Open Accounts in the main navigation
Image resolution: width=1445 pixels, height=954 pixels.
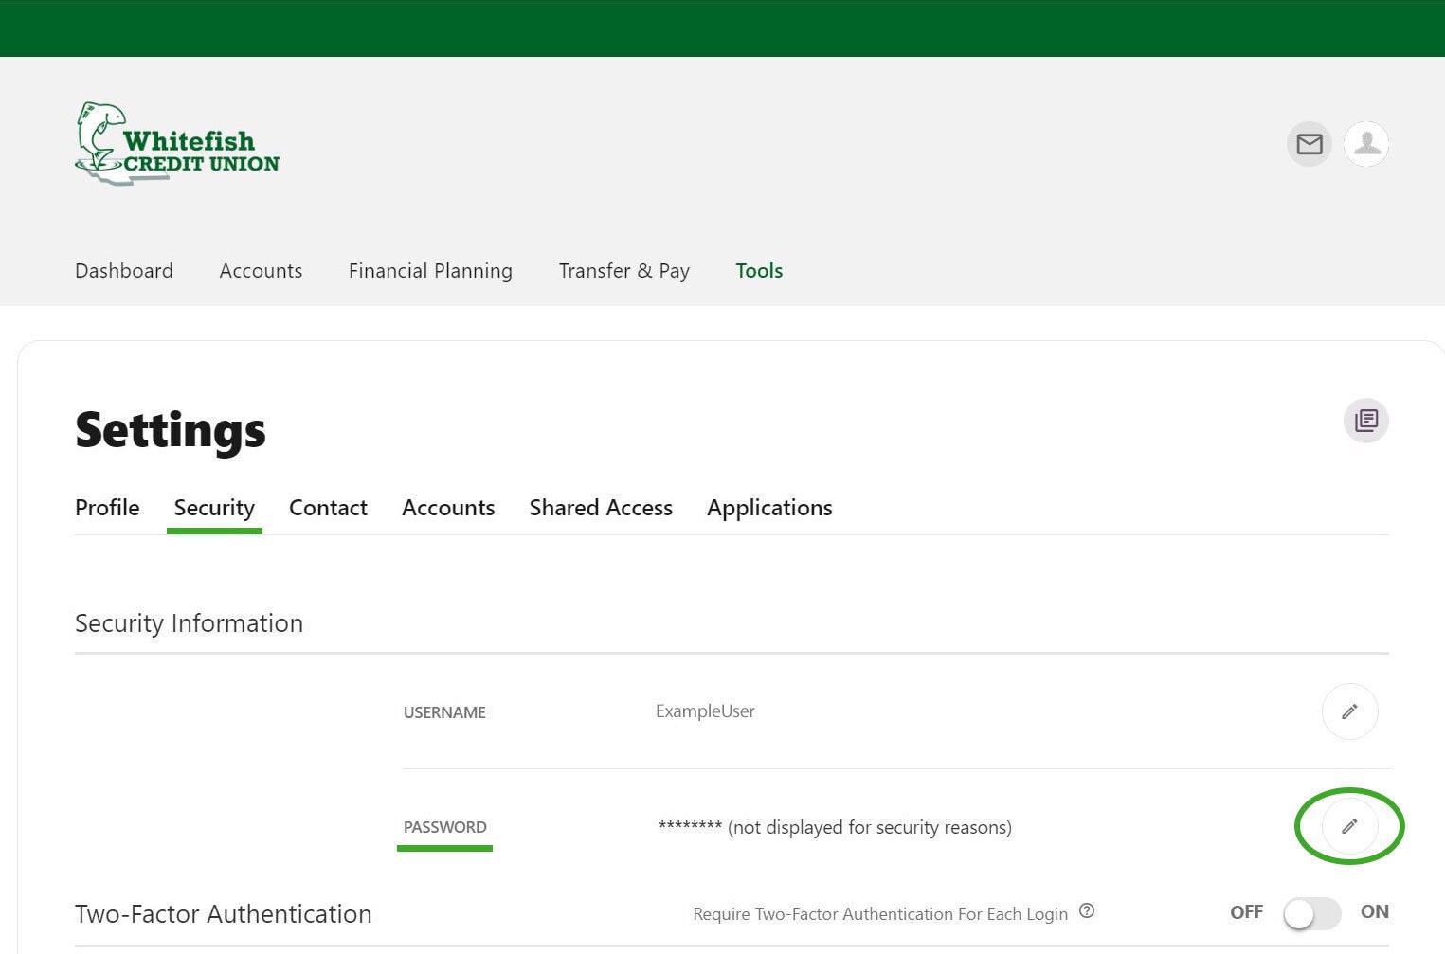pos(261,271)
